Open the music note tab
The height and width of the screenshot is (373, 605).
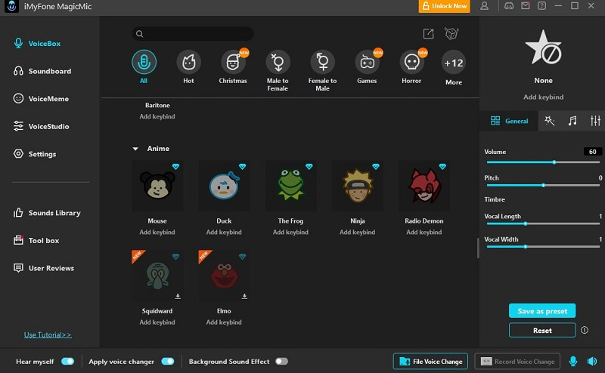[572, 121]
